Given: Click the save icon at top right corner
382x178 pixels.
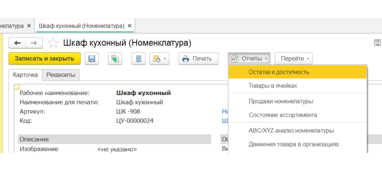Looking at the screenshot, I should click(x=377, y=43).
